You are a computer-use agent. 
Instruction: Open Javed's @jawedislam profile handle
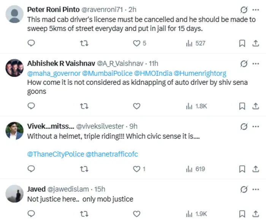coord(68,189)
